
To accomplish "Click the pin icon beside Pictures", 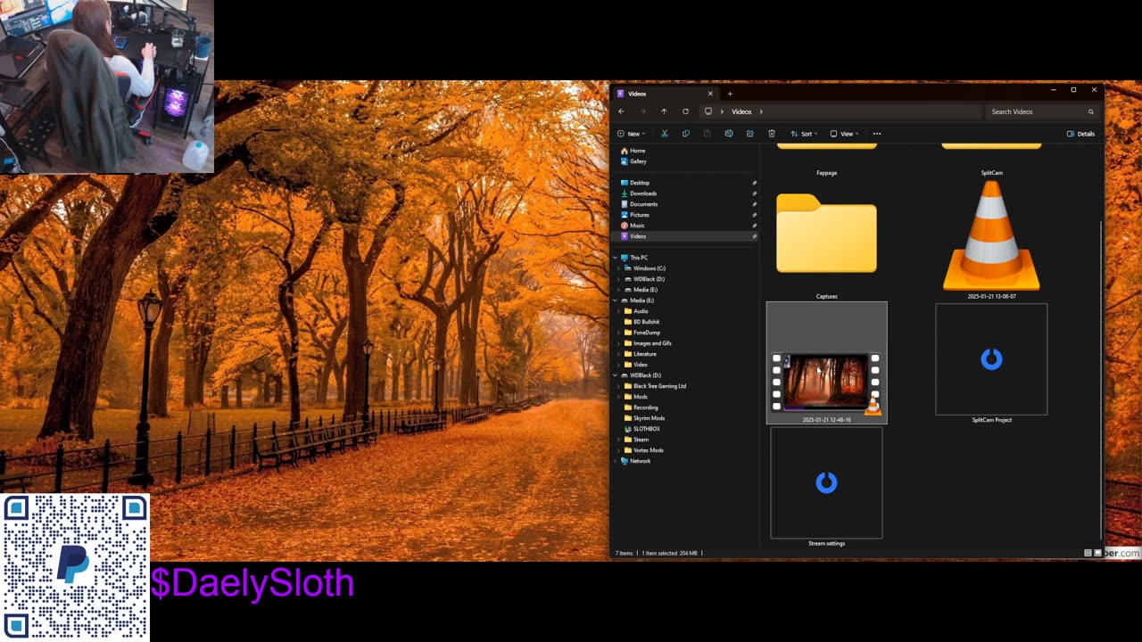I will pyautogui.click(x=754, y=215).
